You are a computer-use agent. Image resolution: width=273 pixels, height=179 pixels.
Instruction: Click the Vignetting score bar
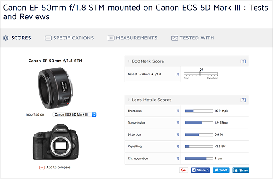[199, 147]
